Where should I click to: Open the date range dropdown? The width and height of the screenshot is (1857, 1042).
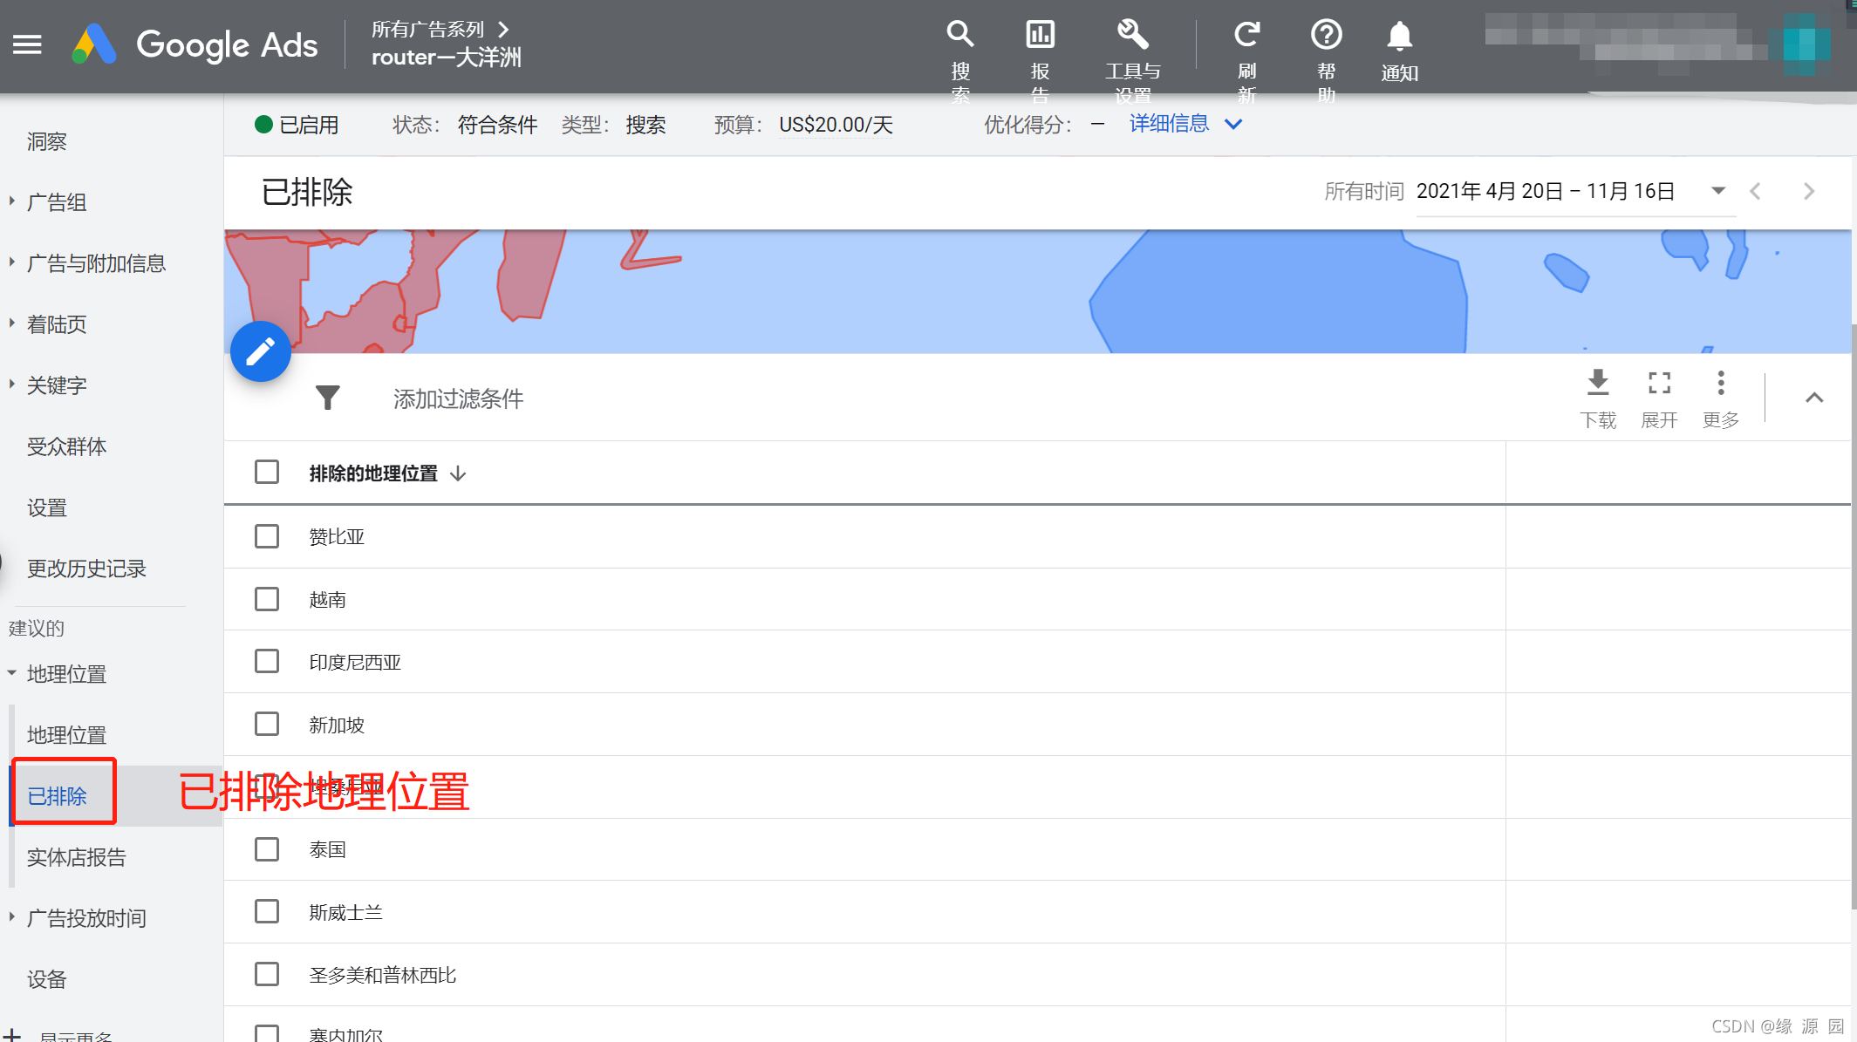tap(1717, 191)
